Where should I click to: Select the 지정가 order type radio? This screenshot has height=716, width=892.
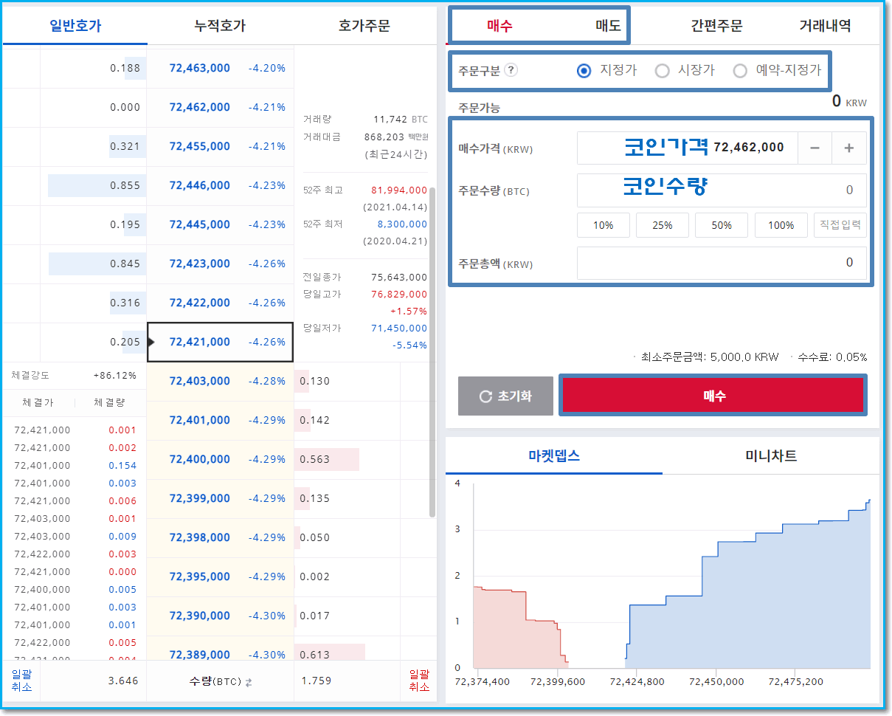click(x=584, y=71)
